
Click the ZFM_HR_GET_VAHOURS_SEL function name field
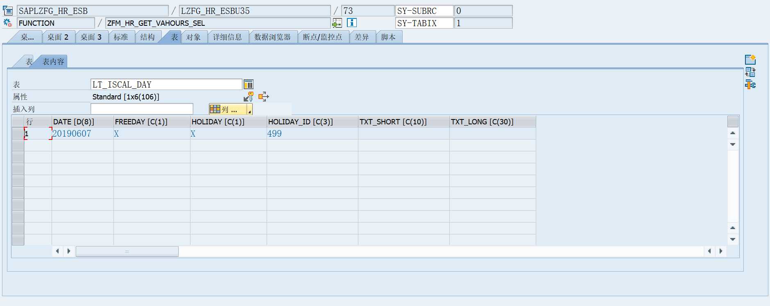[x=218, y=23]
